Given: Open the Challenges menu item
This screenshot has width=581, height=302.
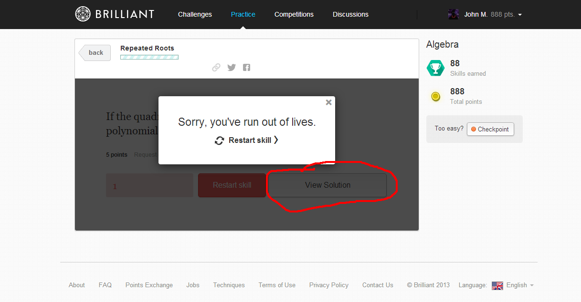Looking at the screenshot, I should click(x=195, y=14).
